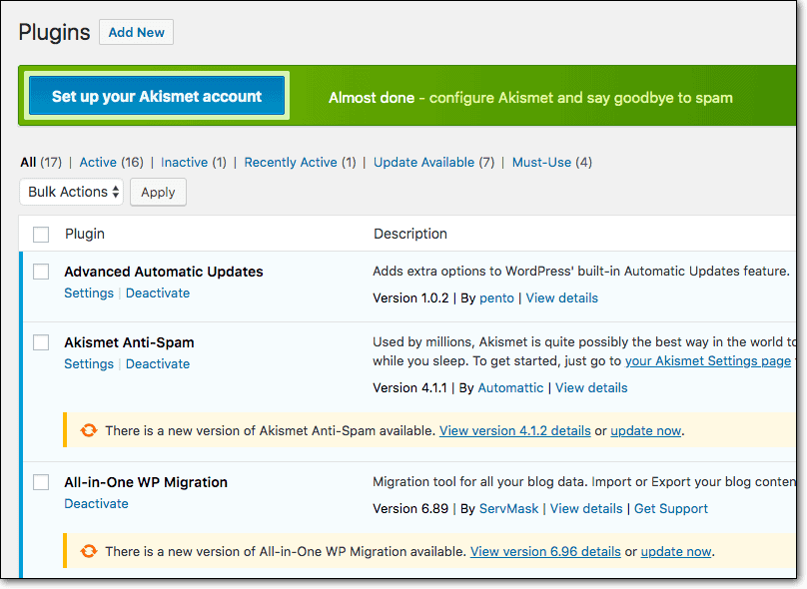This screenshot has width=807, height=589.
Task: Click View version 4.1.2 details
Action: coord(514,430)
